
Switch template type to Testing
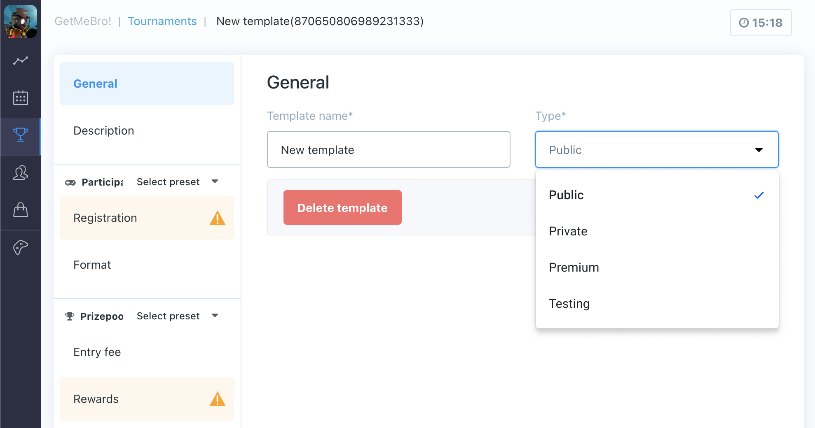(x=569, y=303)
